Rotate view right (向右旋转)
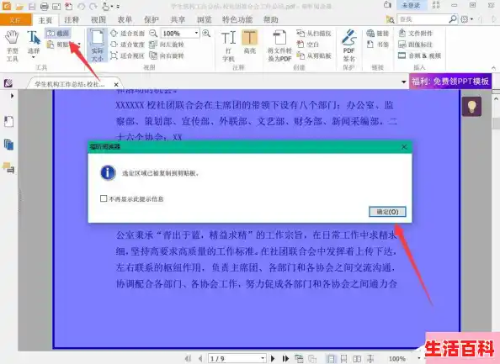 coord(167,55)
